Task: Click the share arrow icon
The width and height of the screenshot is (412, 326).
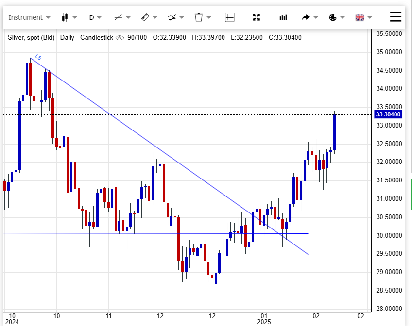Action: pyautogui.click(x=306, y=17)
